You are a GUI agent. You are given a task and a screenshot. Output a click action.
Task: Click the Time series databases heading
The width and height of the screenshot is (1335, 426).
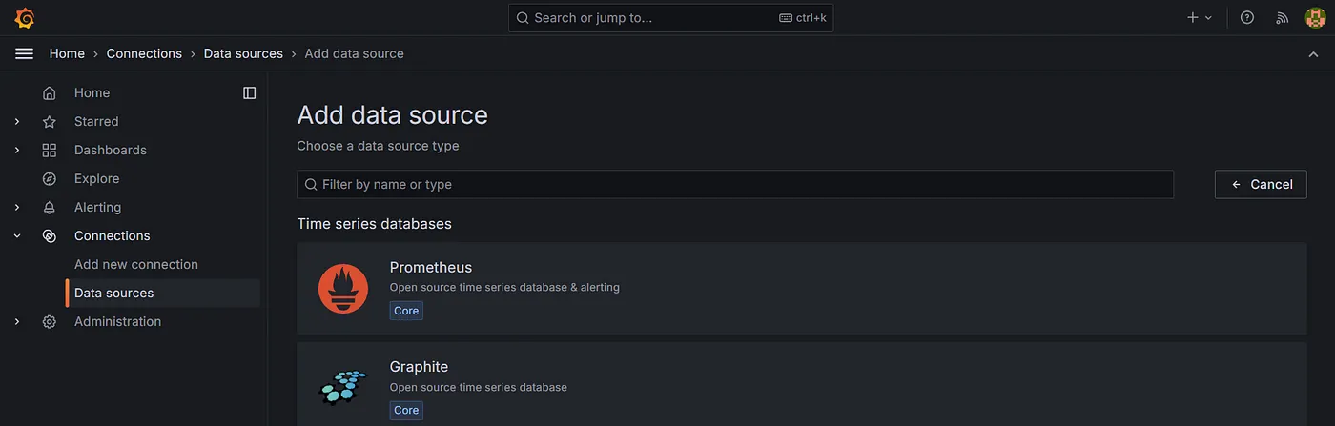(x=374, y=224)
